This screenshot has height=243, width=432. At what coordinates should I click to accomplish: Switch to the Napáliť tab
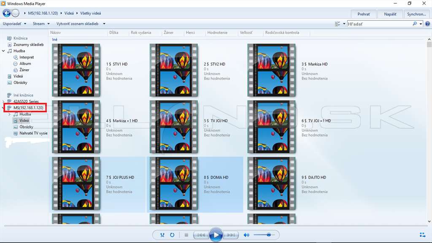coord(390,14)
